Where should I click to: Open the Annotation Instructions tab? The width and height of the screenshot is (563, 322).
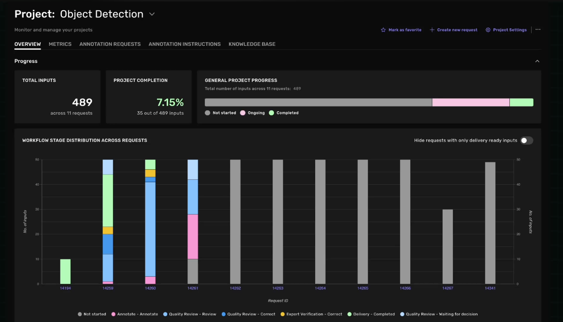click(185, 44)
